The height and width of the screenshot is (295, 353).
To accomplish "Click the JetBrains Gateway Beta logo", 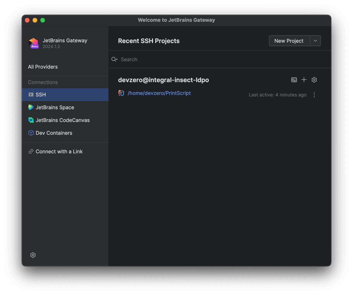I will pos(34,43).
